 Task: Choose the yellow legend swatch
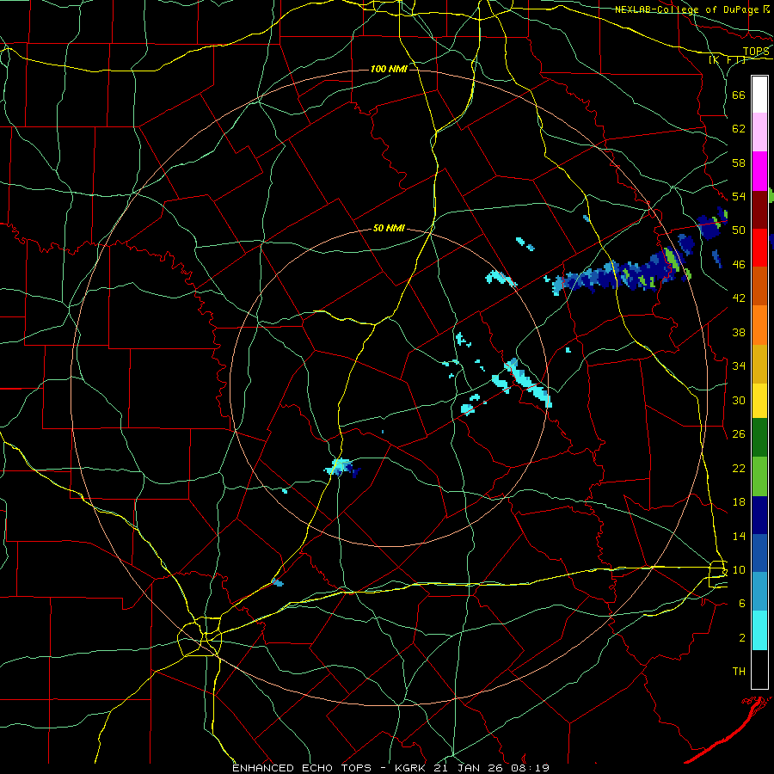(759, 401)
